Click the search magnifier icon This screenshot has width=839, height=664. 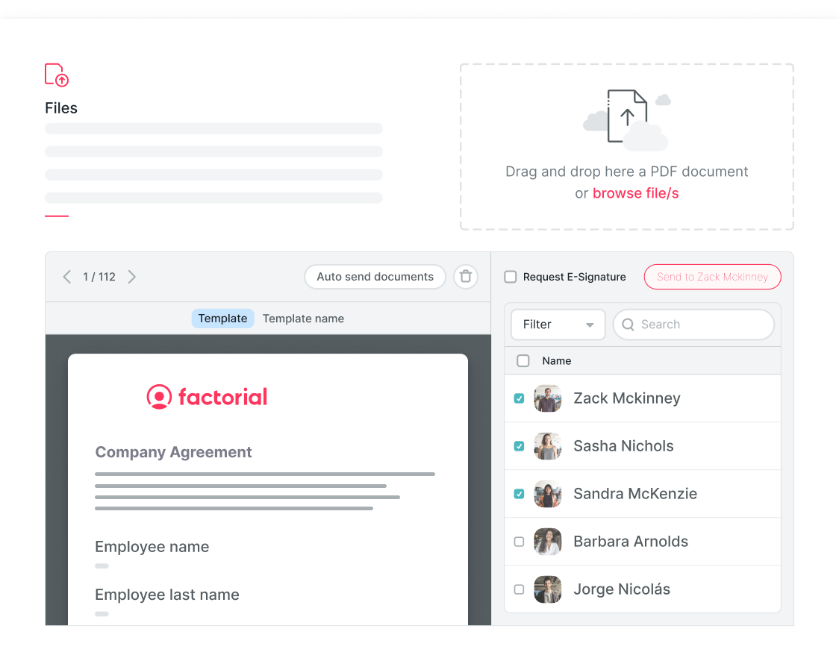(x=629, y=325)
